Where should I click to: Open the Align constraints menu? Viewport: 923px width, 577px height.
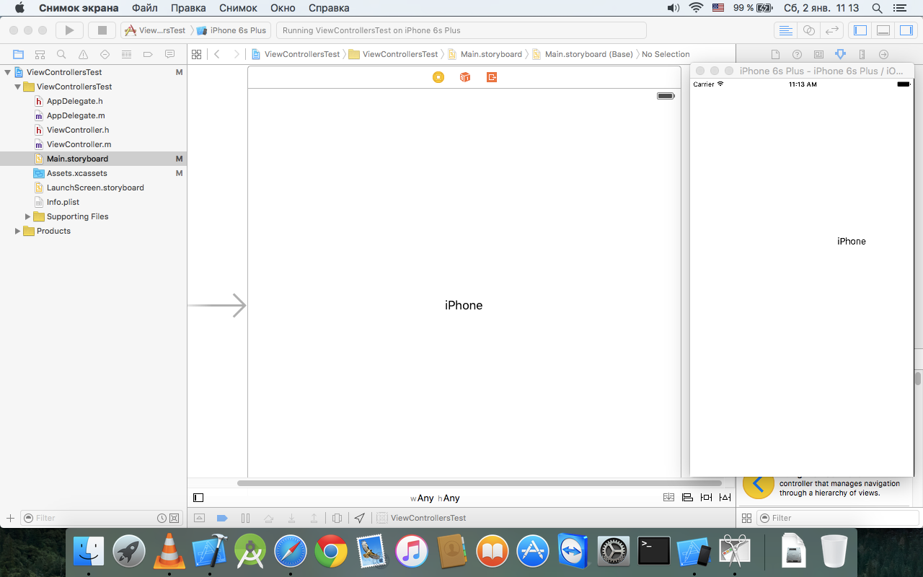(687, 498)
